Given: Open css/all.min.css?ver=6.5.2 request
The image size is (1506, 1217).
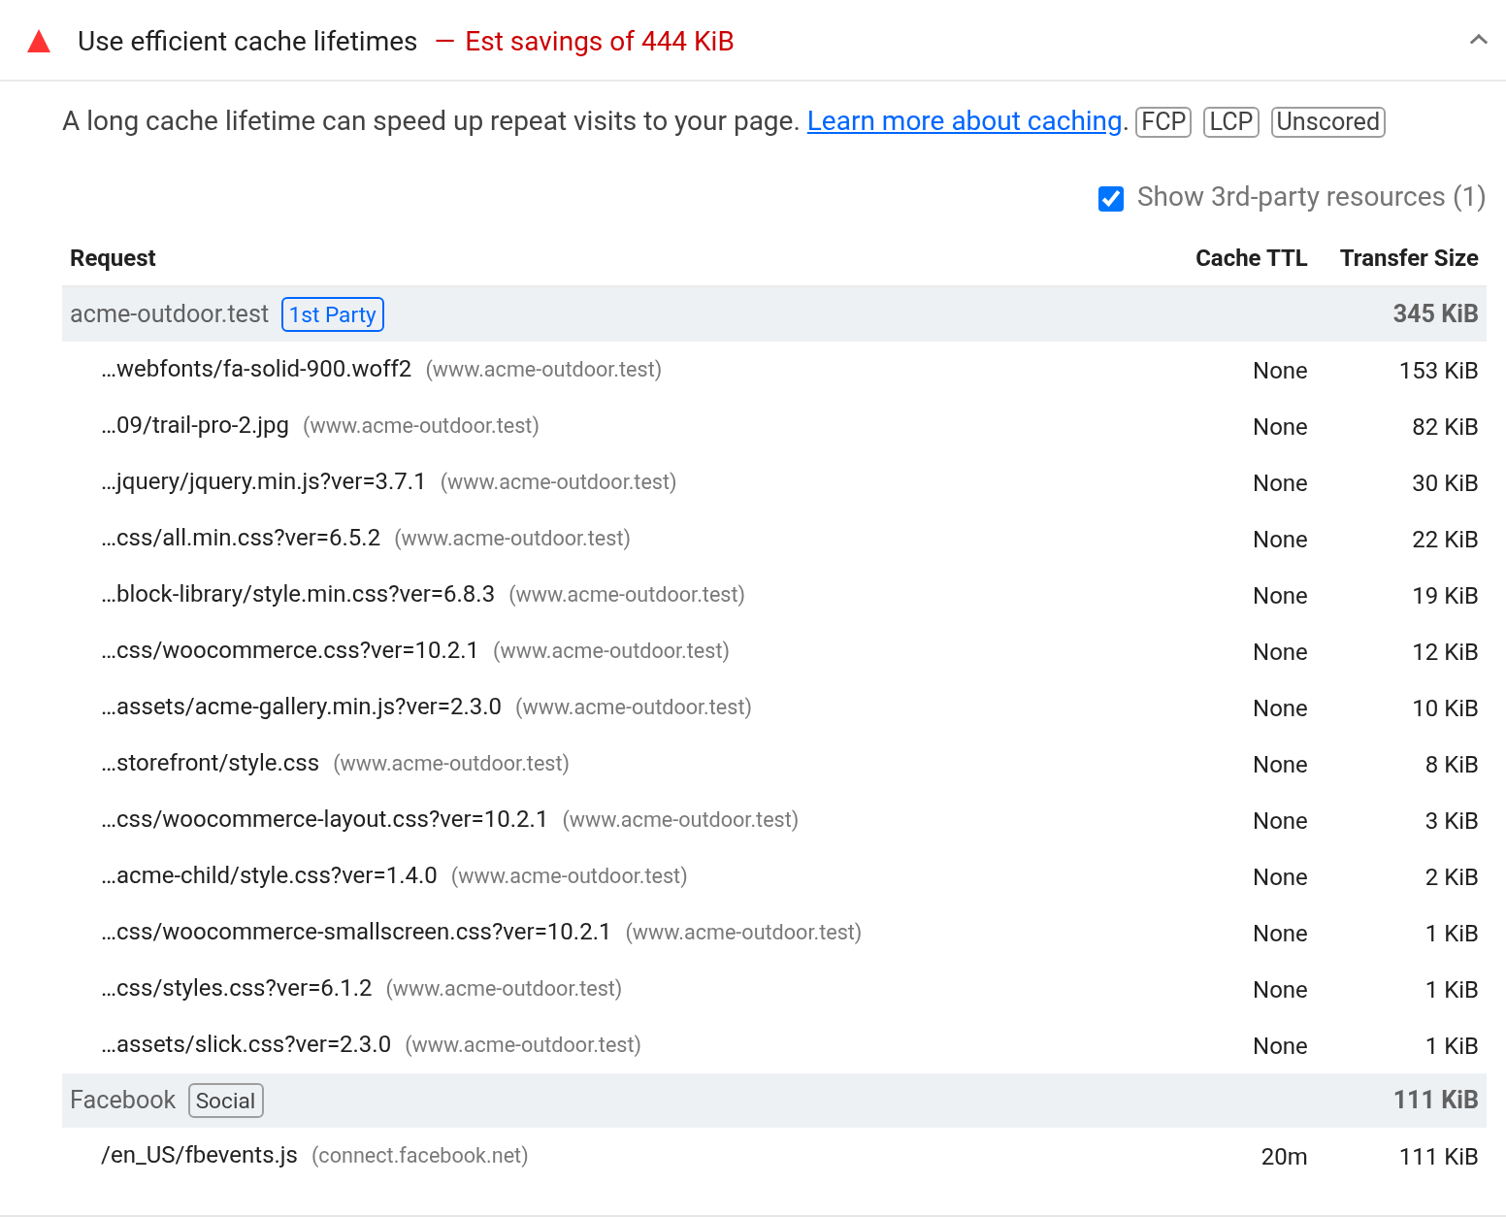Looking at the screenshot, I should 241,539.
